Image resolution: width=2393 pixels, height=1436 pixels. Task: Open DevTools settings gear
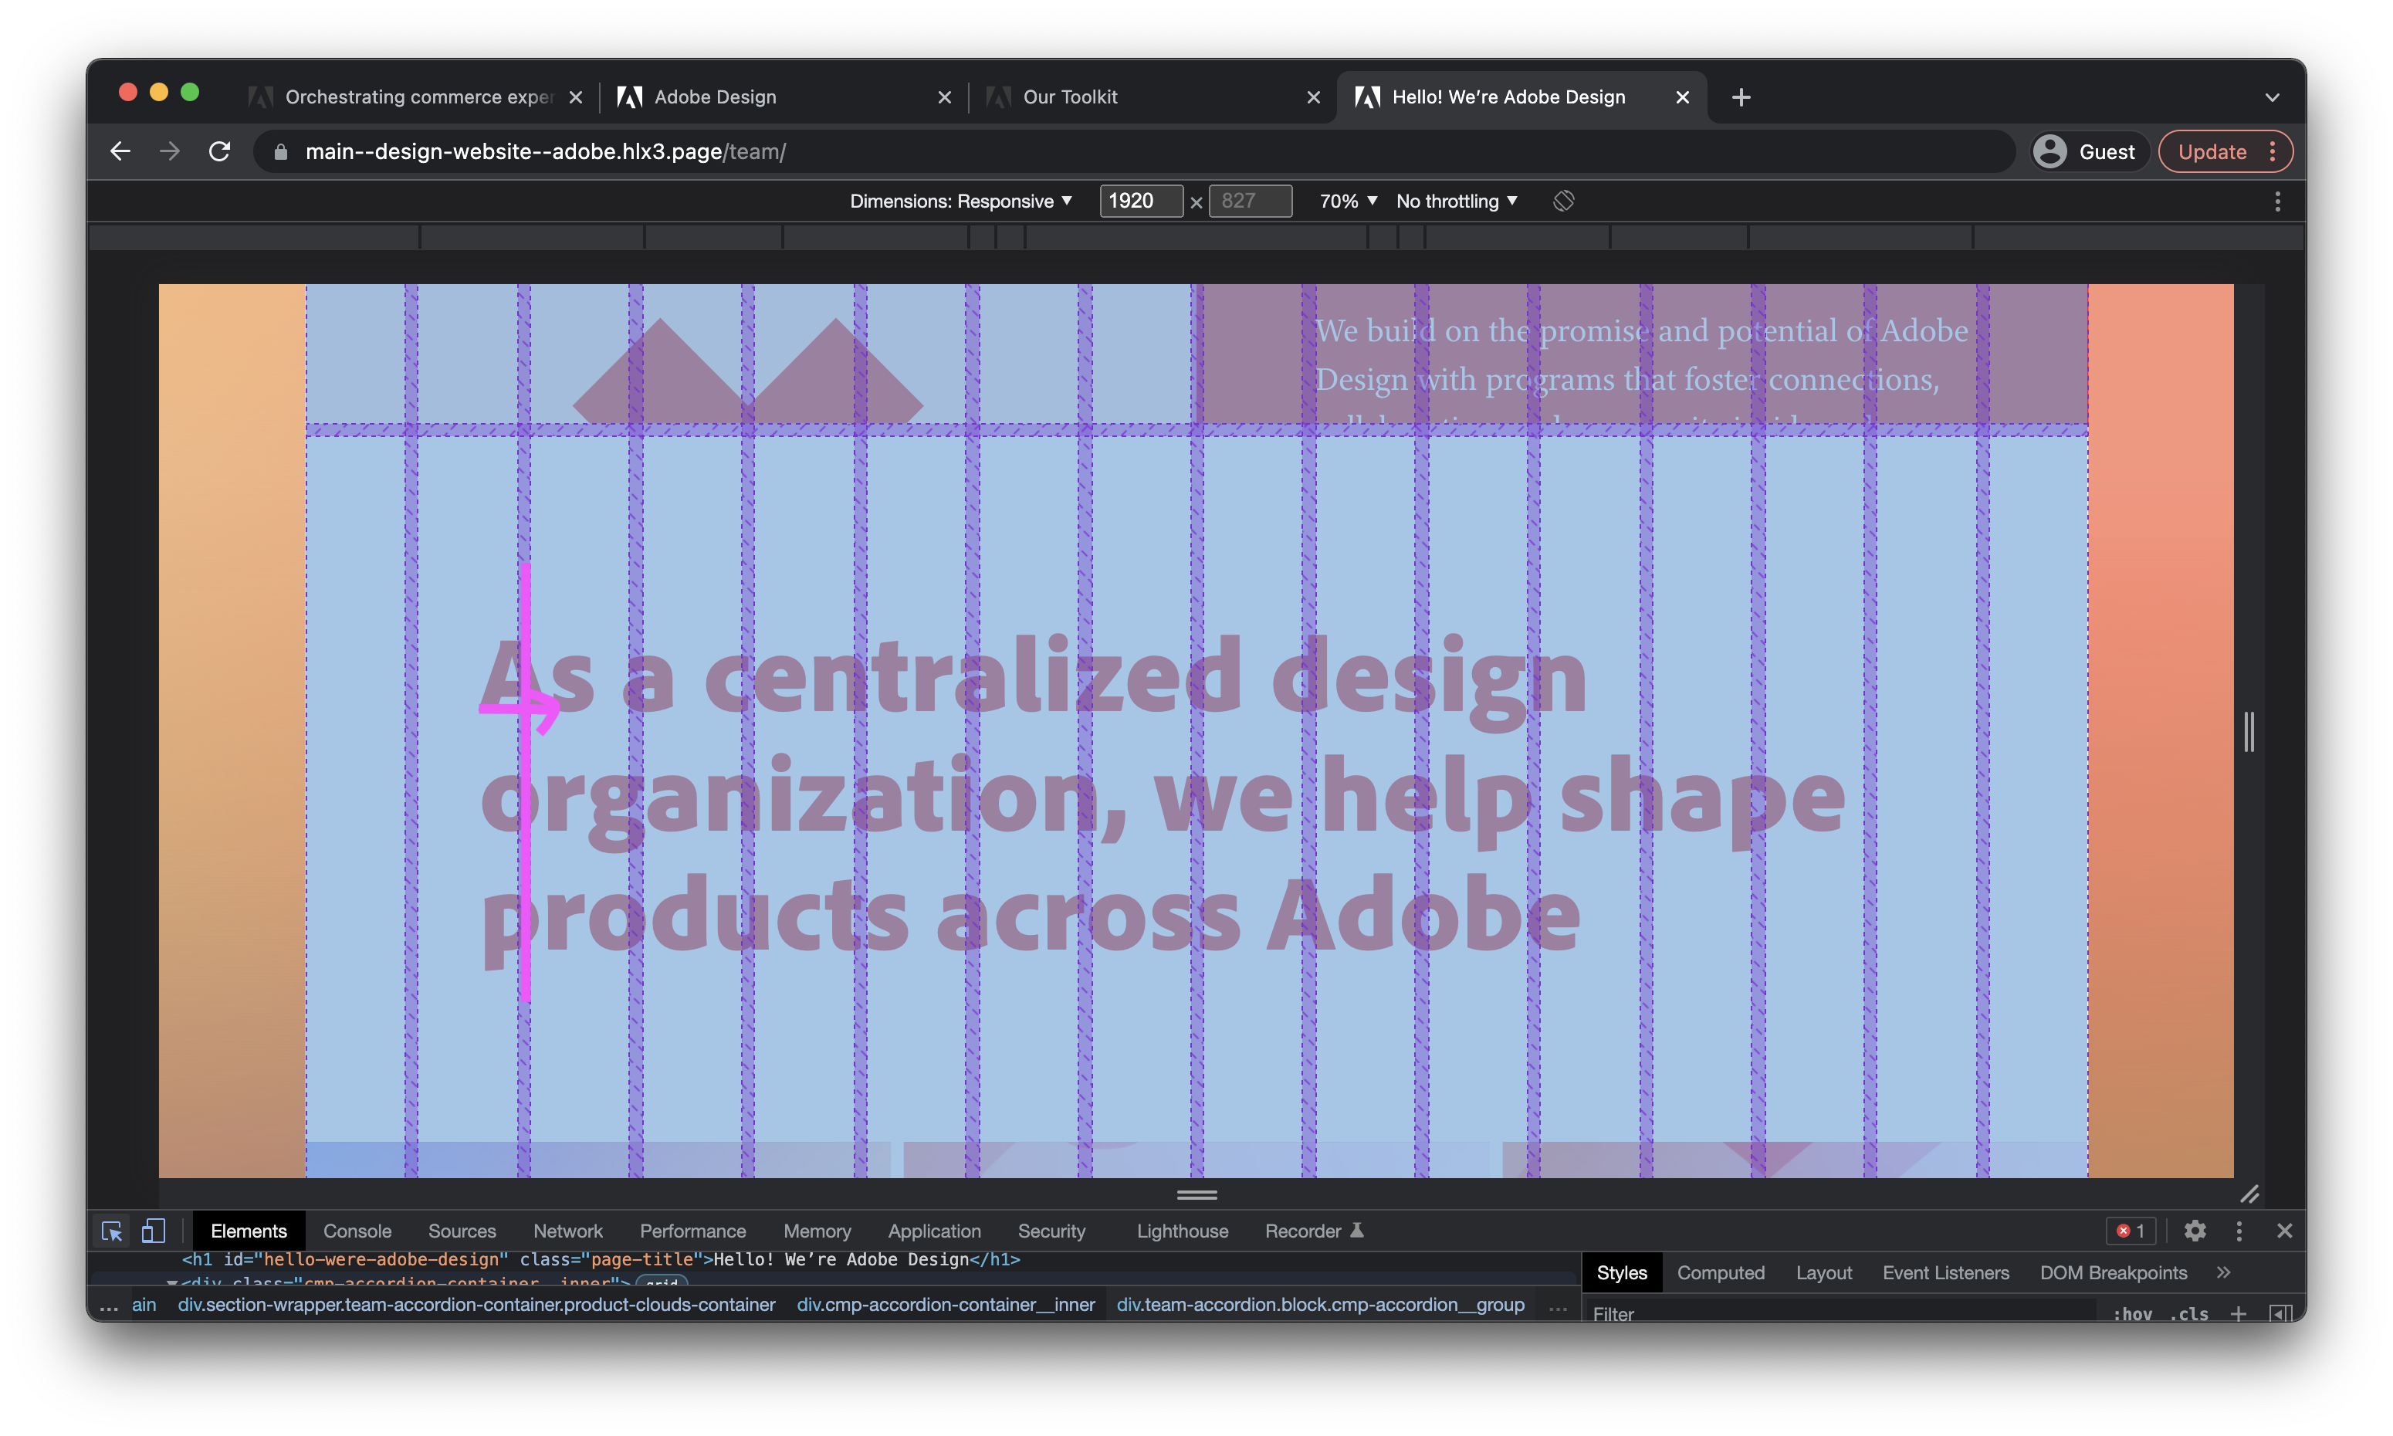pyautogui.click(x=2195, y=1231)
